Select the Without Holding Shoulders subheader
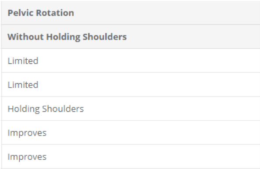The image size is (260, 169). point(131,37)
